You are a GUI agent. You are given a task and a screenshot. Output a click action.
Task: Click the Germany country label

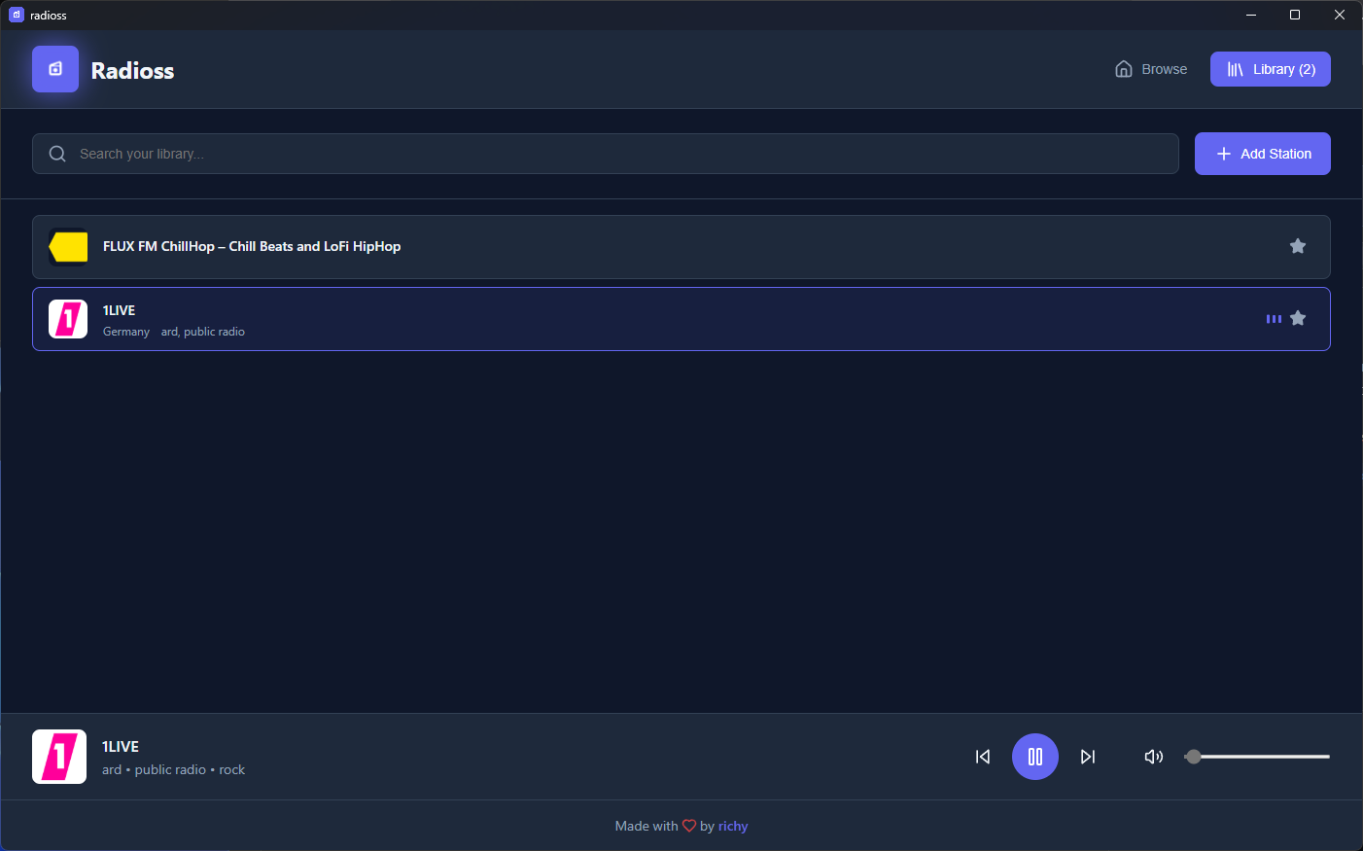coord(126,332)
